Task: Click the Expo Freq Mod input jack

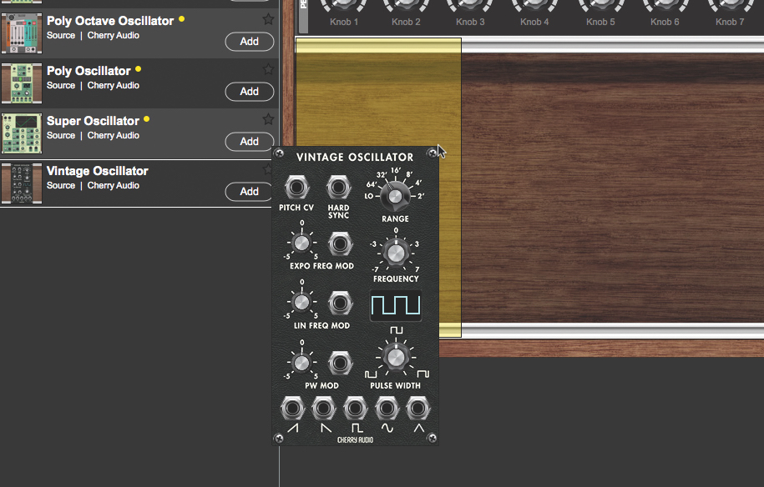Action: click(x=340, y=243)
